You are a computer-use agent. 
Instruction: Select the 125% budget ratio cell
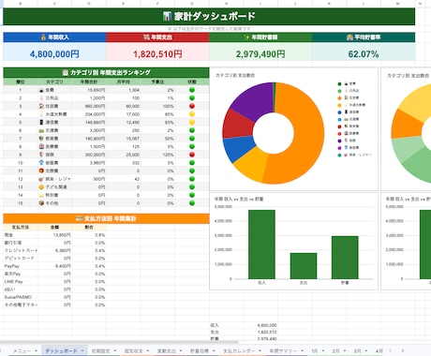157,155
